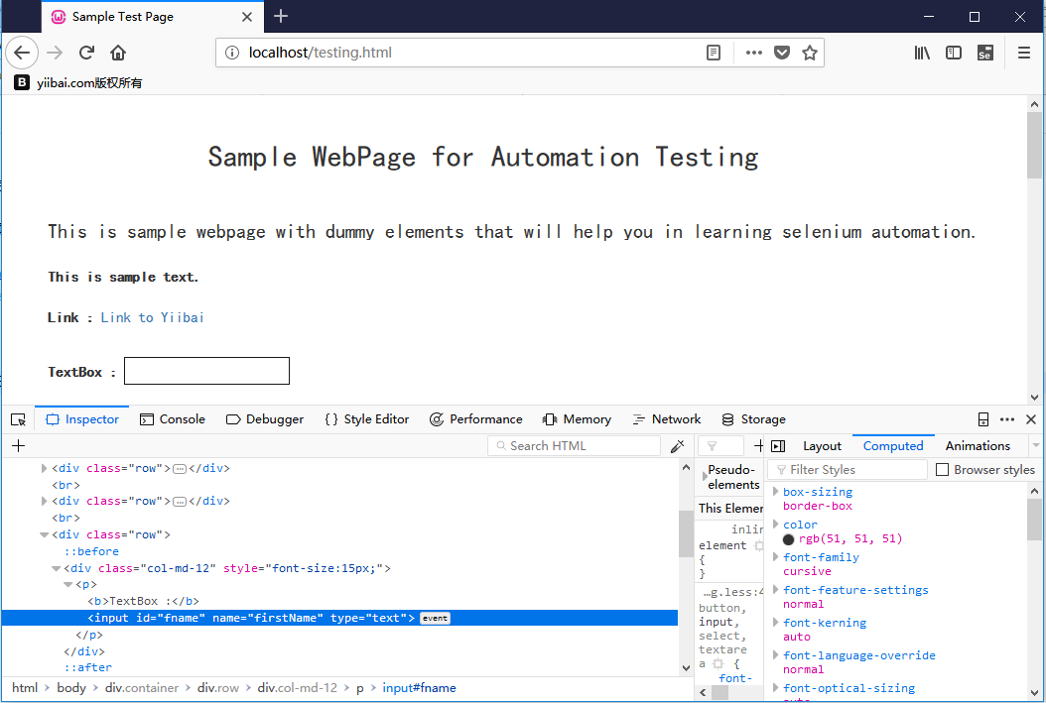Open the Performance tab

pyautogui.click(x=476, y=419)
